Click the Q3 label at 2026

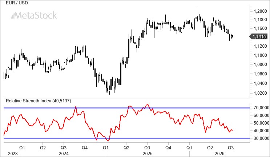coord(231,148)
